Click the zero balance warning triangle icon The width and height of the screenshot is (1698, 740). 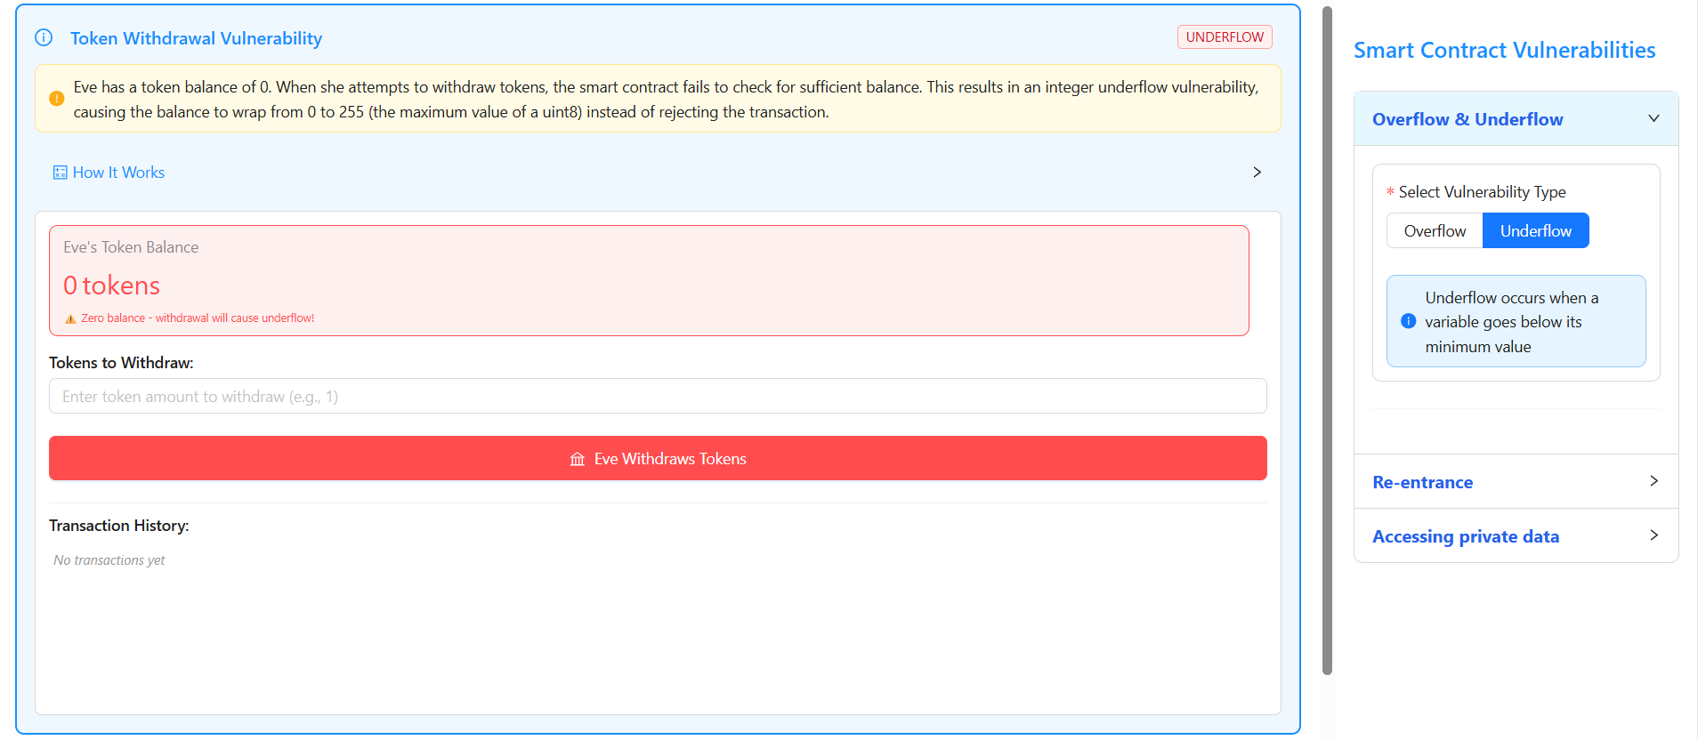pyautogui.click(x=70, y=318)
